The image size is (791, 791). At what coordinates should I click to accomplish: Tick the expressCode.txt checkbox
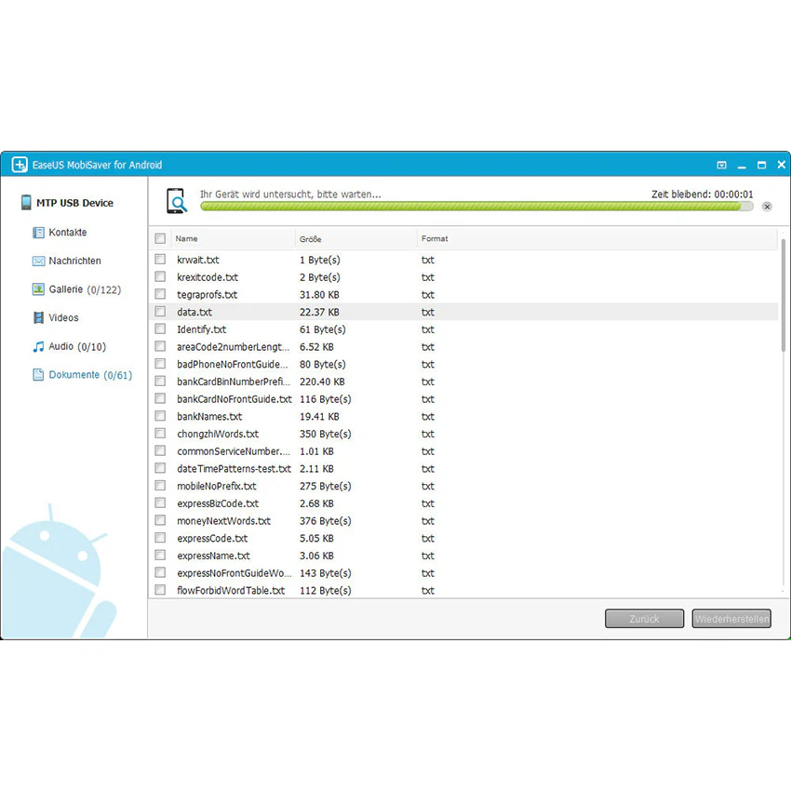tap(160, 538)
